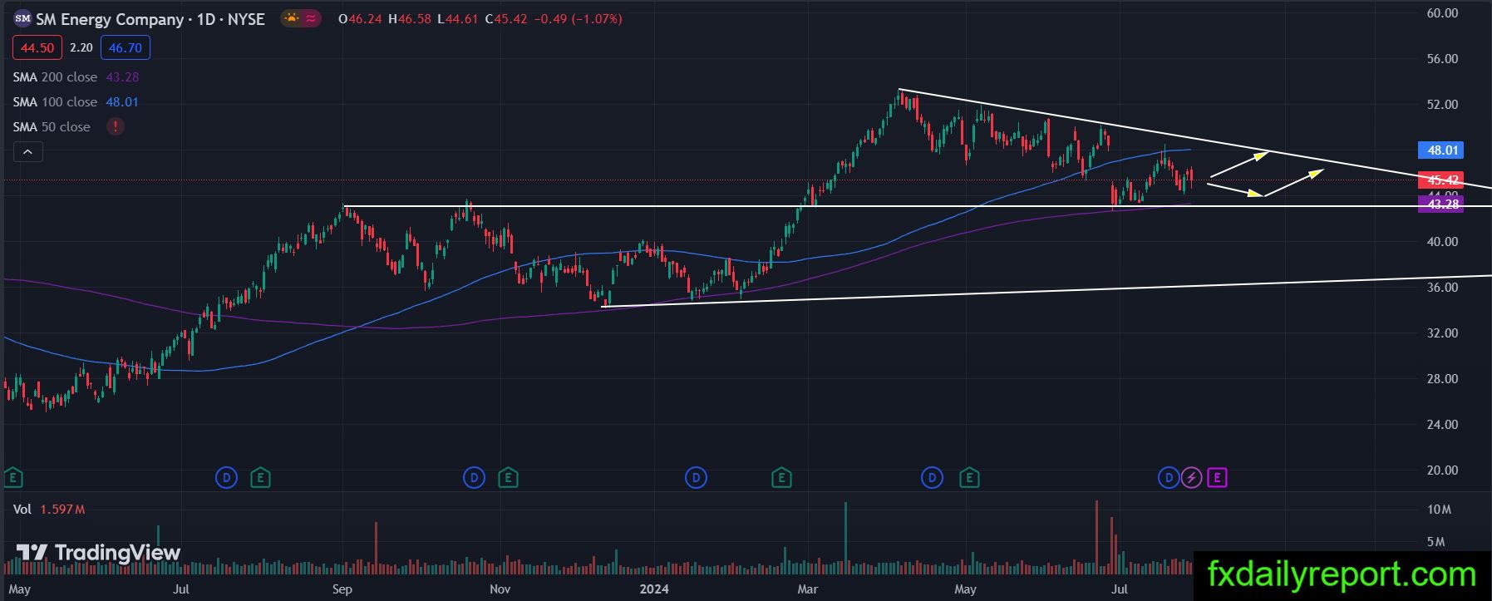Click the purple lightning bolt event marker

1192,477
